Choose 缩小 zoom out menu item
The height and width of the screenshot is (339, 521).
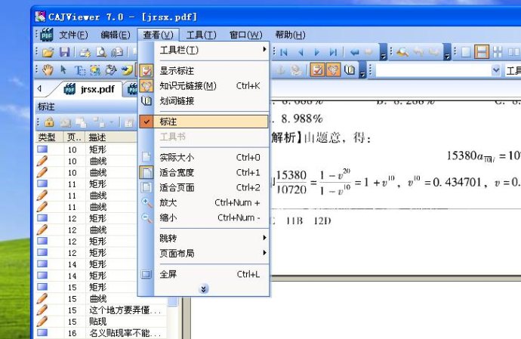point(203,217)
